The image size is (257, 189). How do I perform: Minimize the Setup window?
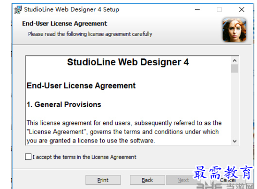click(197, 9)
